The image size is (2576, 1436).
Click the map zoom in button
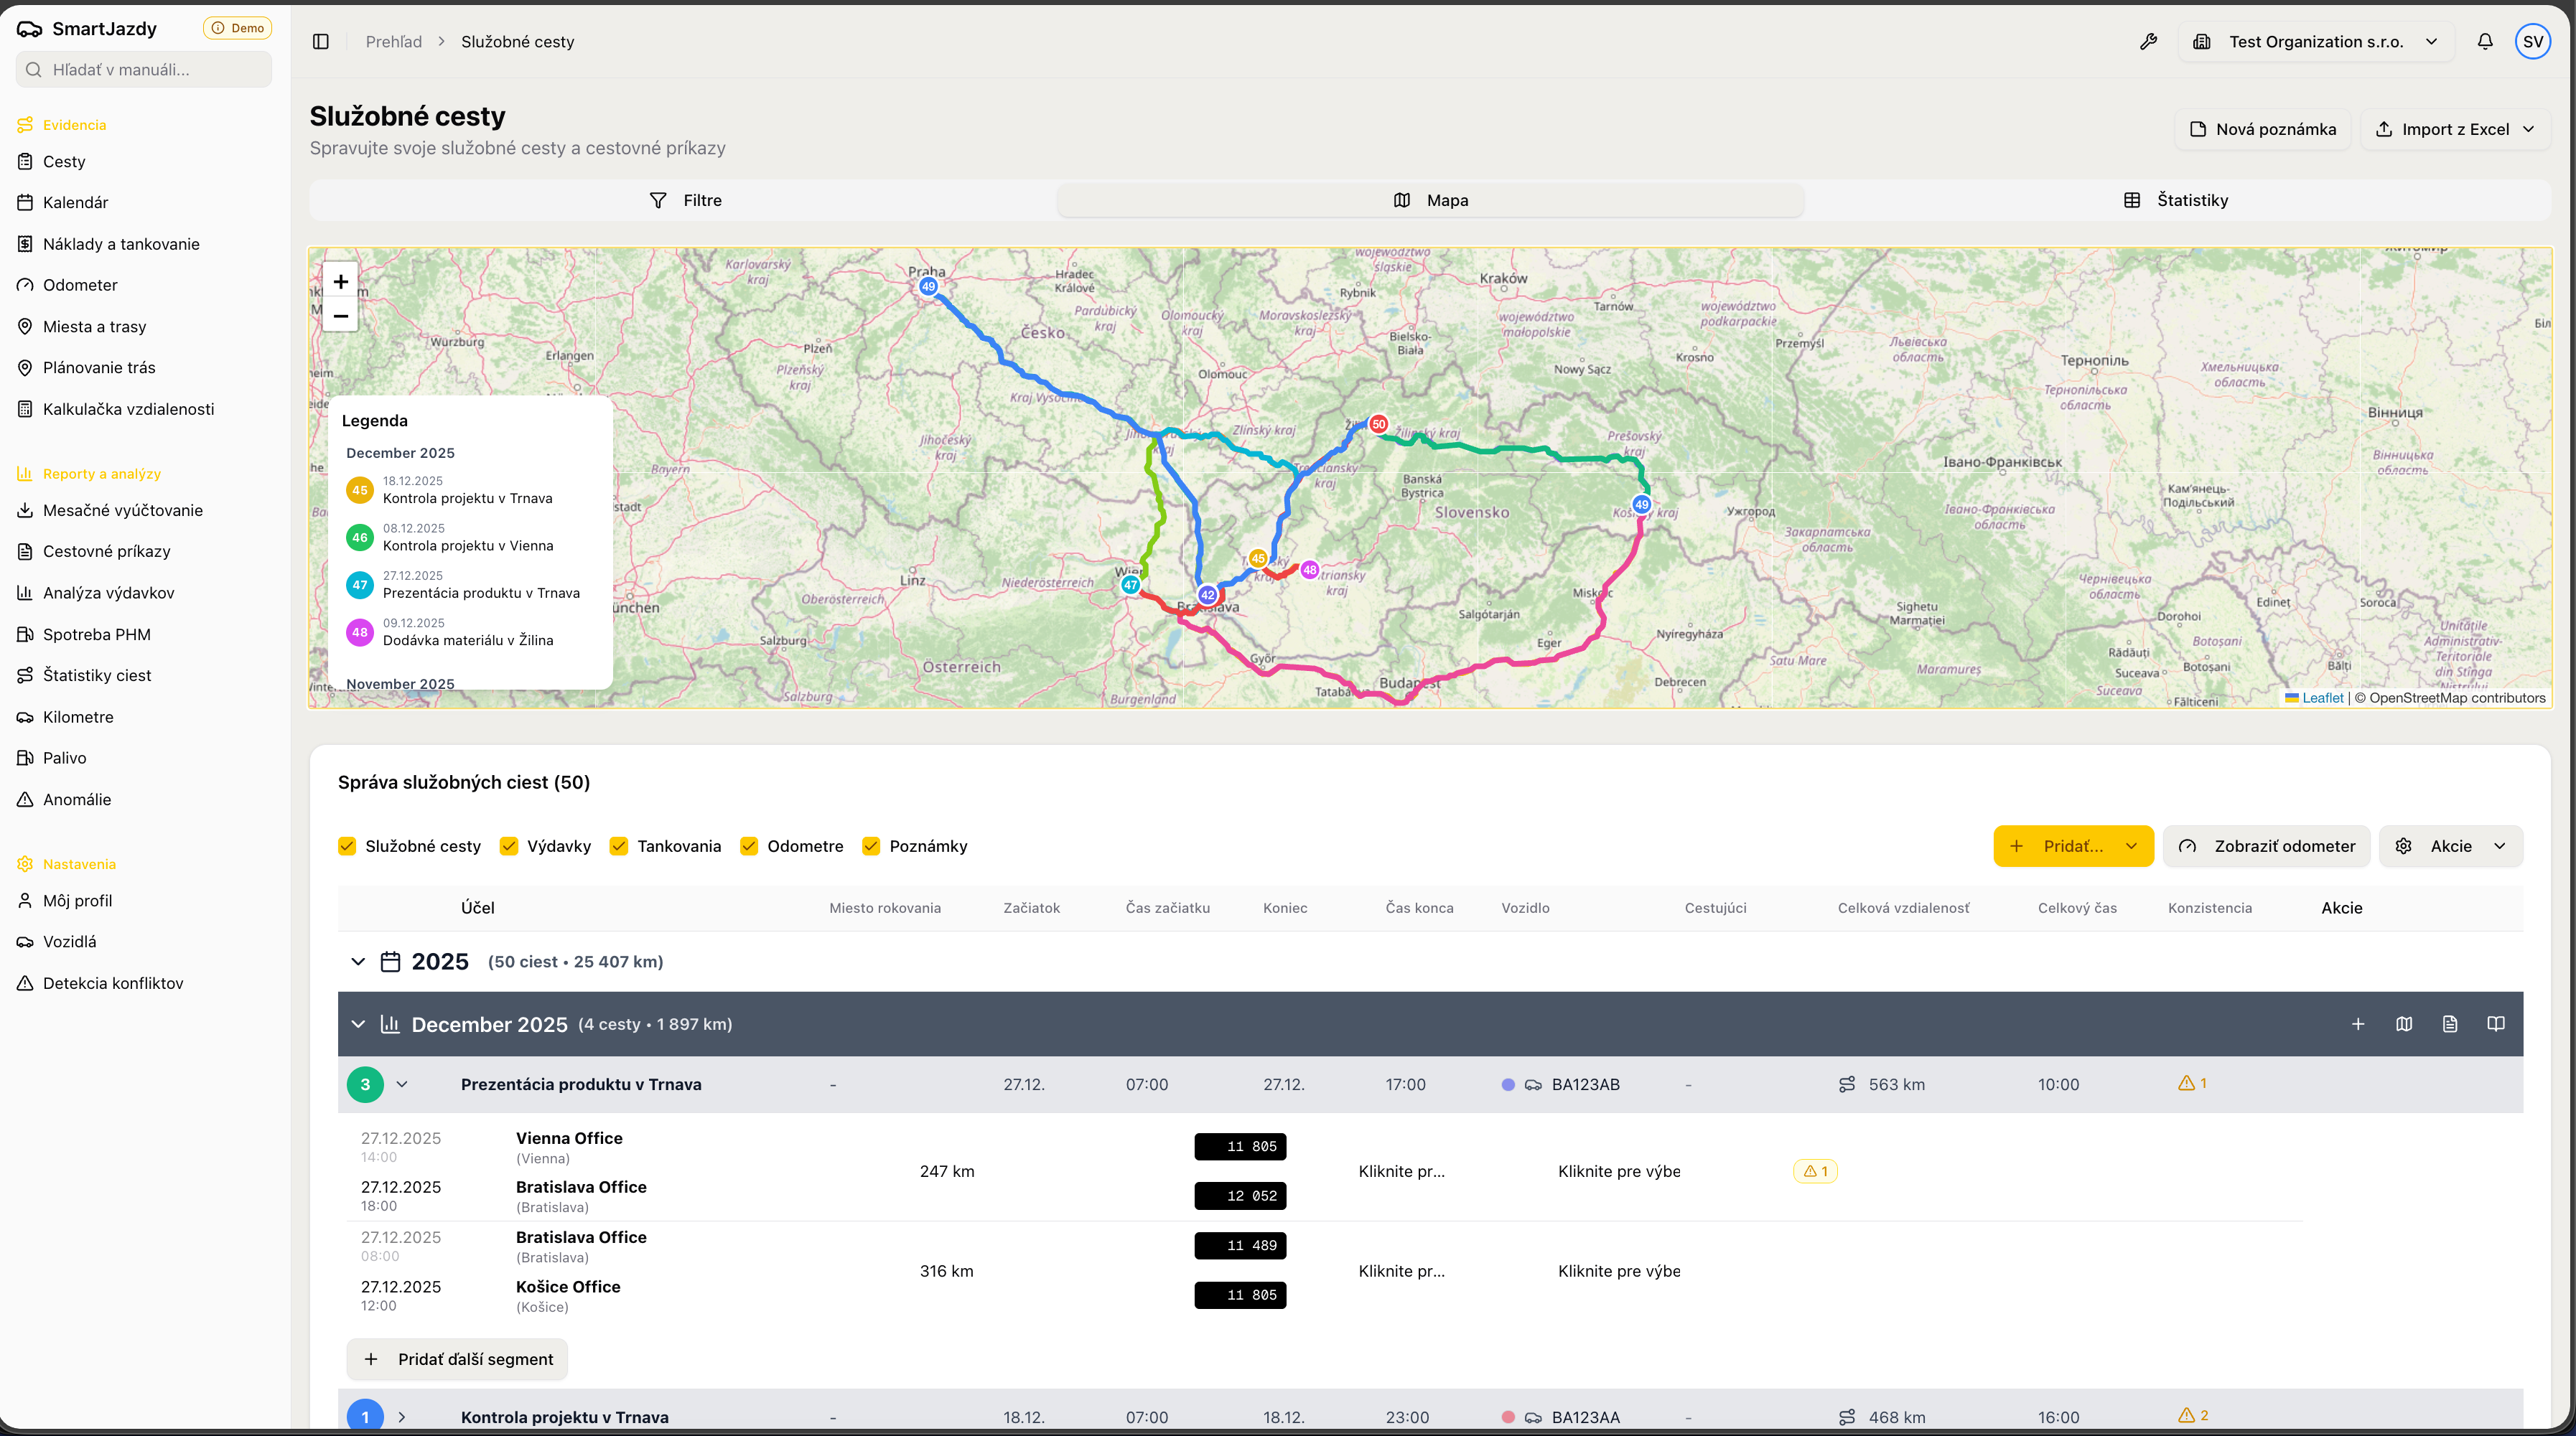pyautogui.click(x=340, y=282)
